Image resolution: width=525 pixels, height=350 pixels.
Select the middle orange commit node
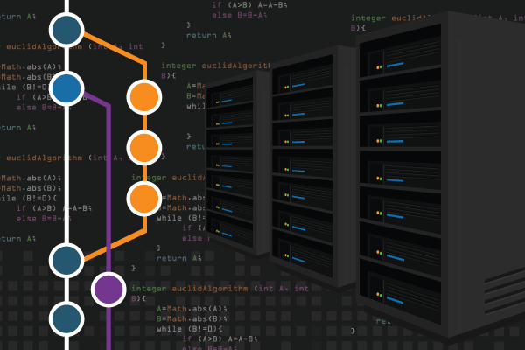[x=144, y=148]
